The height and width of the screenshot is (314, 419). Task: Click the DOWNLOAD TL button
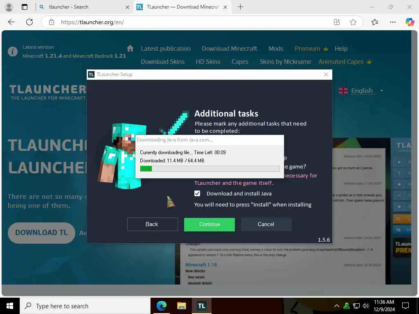(x=41, y=233)
